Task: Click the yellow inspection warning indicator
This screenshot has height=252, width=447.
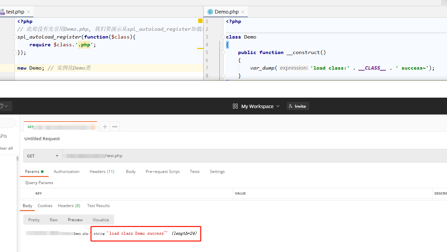Action: (x=200, y=21)
